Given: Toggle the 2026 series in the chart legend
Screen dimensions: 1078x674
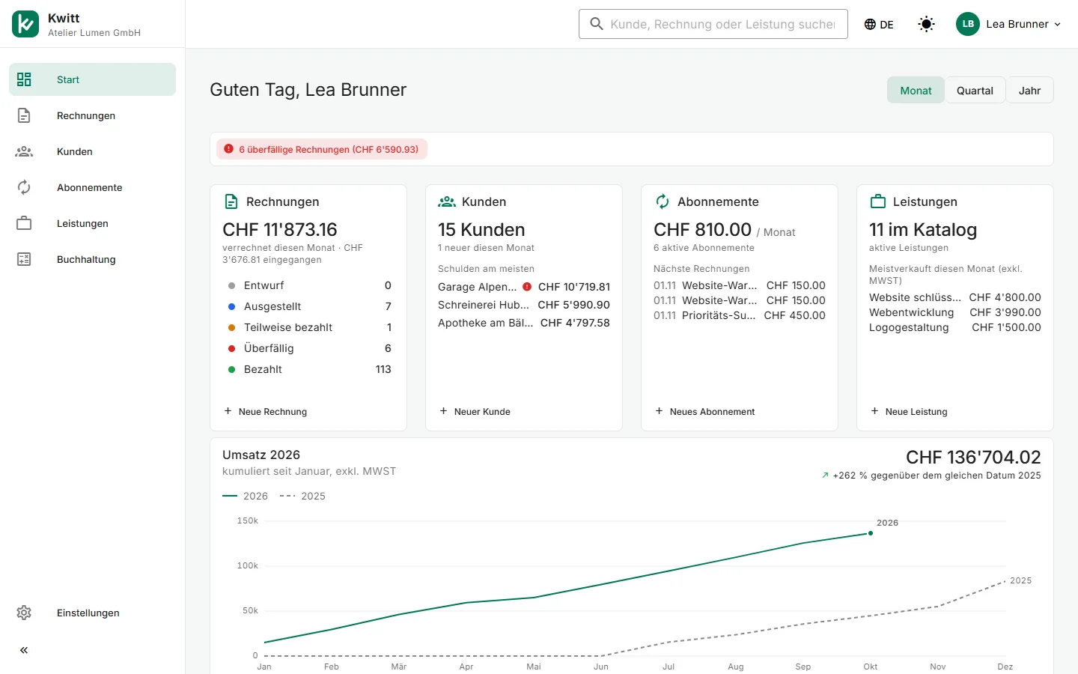Looking at the screenshot, I should click(246, 496).
